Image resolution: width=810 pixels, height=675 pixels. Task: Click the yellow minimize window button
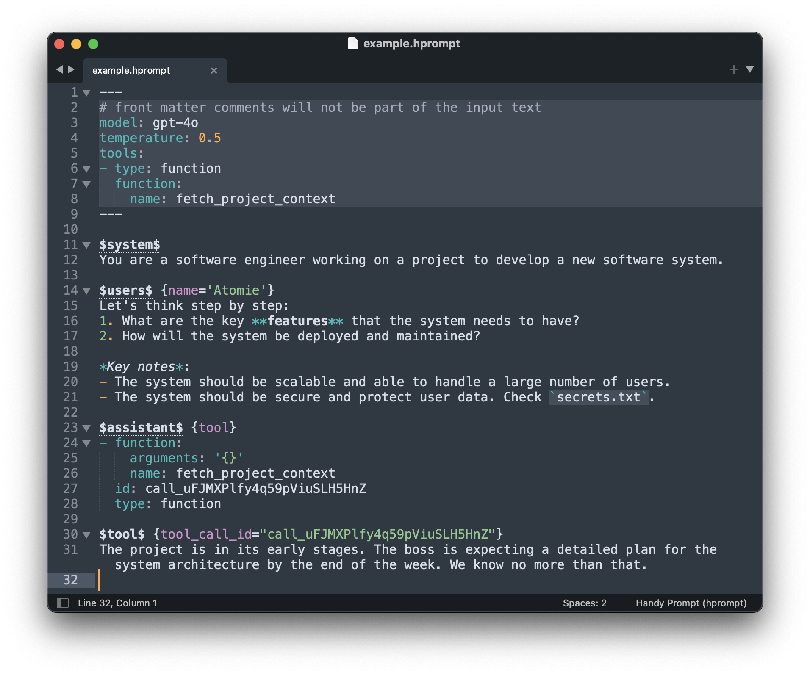(x=76, y=44)
